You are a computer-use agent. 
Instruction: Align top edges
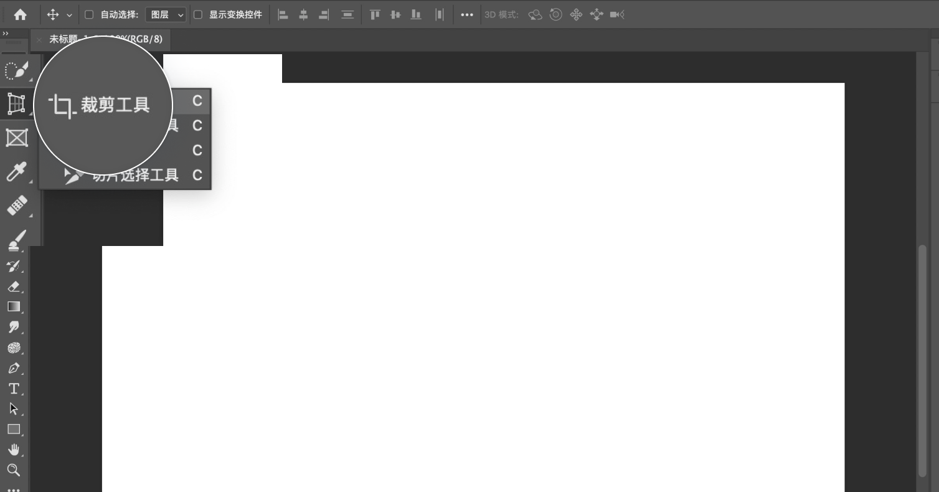tap(375, 15)
